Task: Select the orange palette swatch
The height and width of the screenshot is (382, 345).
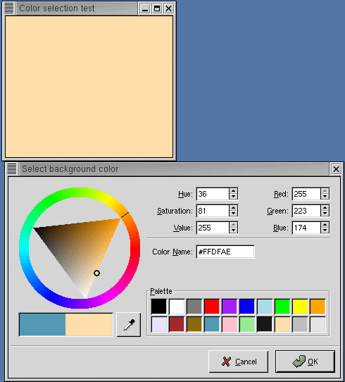Action: click(318, 307)
